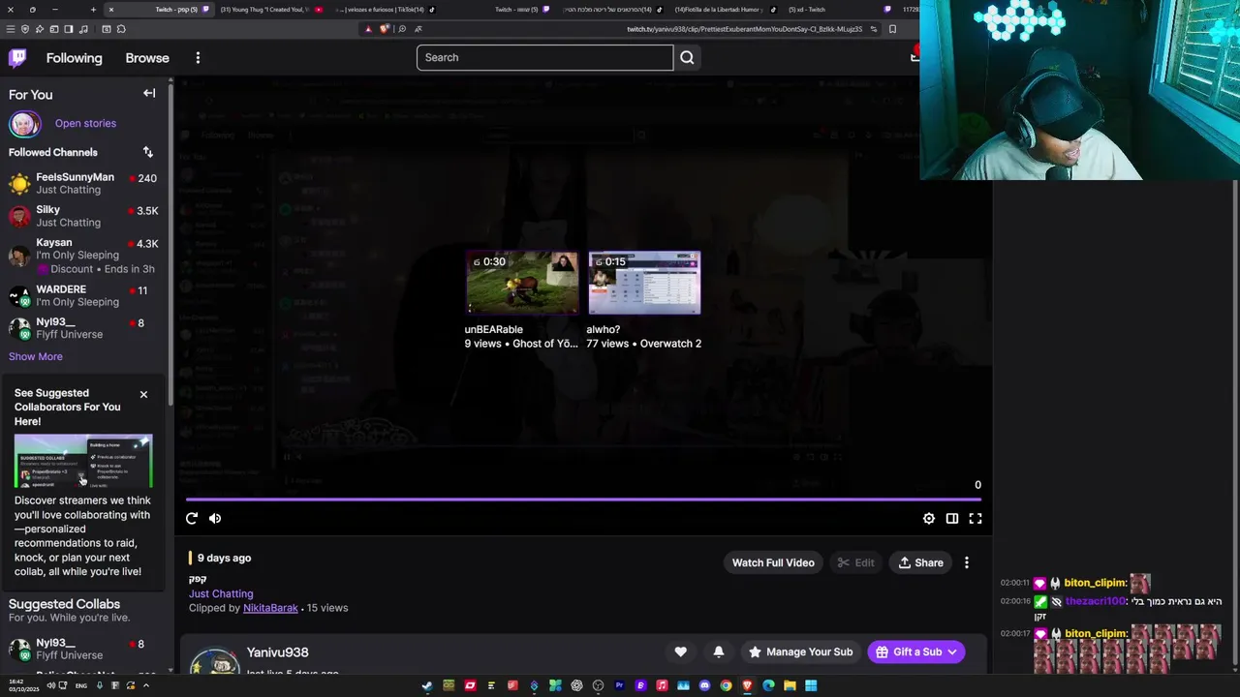Play the unBEARable clip thumbnail

click(522, 283)
